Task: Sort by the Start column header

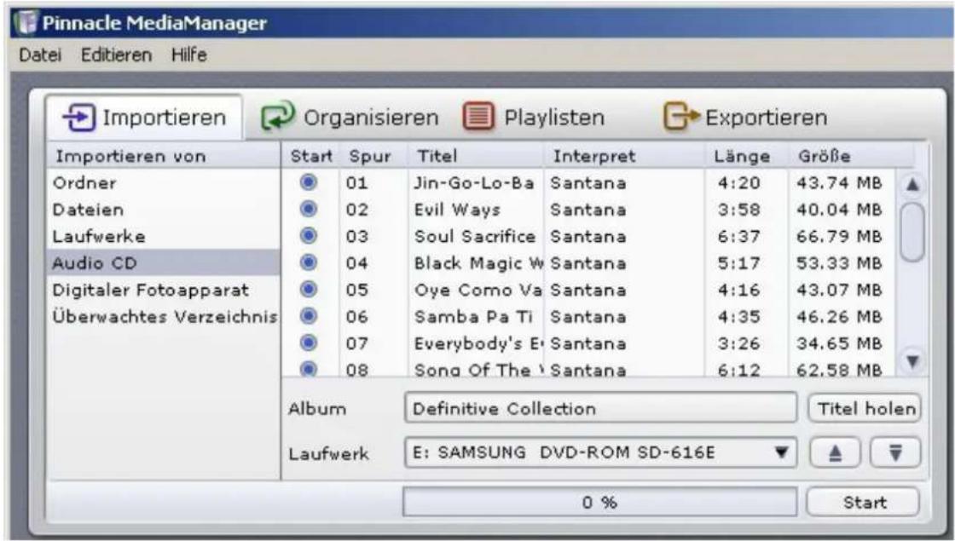Action: point(311,157)
